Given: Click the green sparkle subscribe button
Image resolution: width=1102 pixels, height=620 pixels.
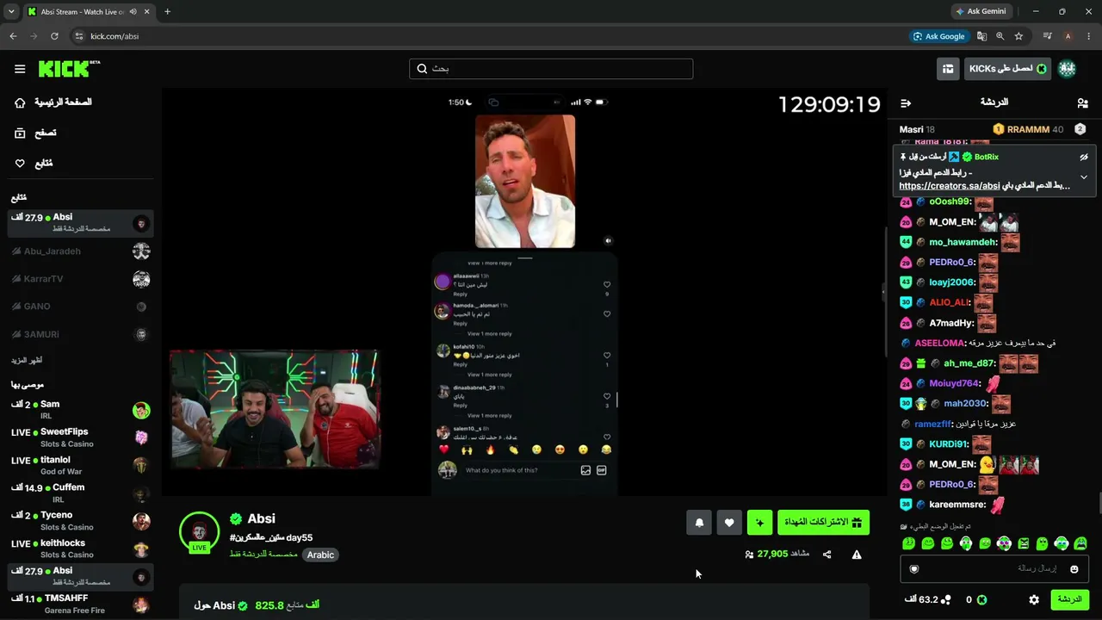Looking at the screenshot, I should click(760, 523).
